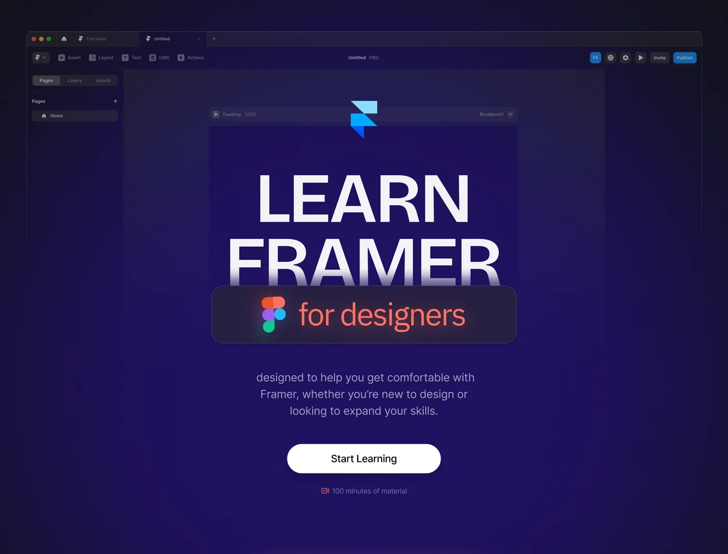Select the Home page row
The width and height of the screenshot is (728, 554).
point(75,116)
